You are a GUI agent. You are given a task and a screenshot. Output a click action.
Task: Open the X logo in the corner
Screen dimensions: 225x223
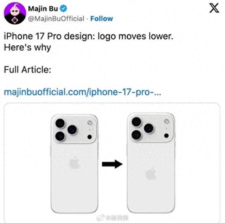[214, 8]
